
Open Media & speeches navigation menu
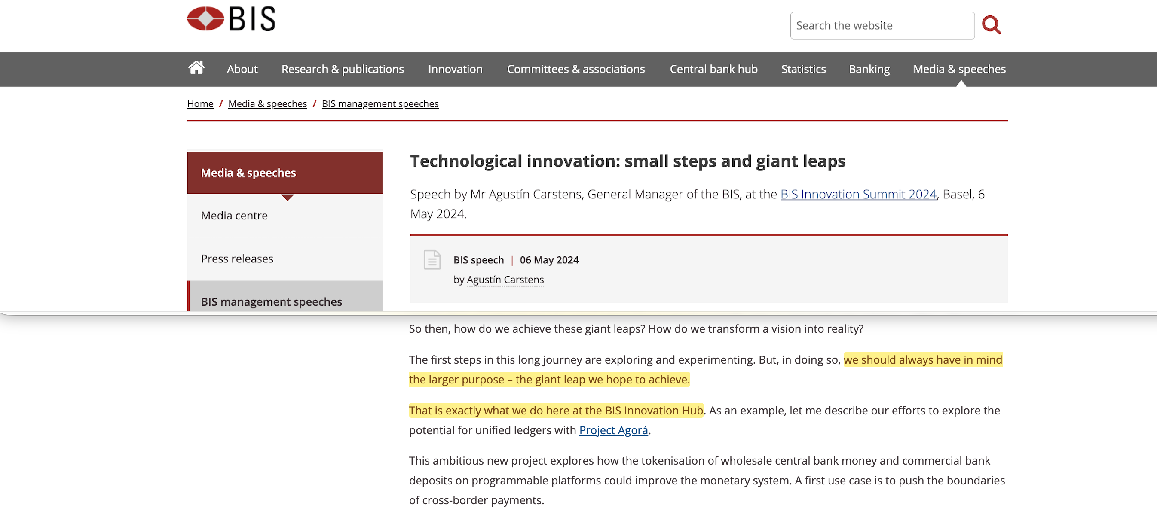pos(959,69)
